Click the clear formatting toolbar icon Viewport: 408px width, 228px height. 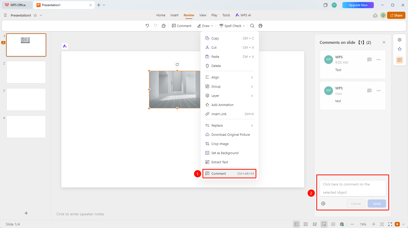tap(164, 26)
